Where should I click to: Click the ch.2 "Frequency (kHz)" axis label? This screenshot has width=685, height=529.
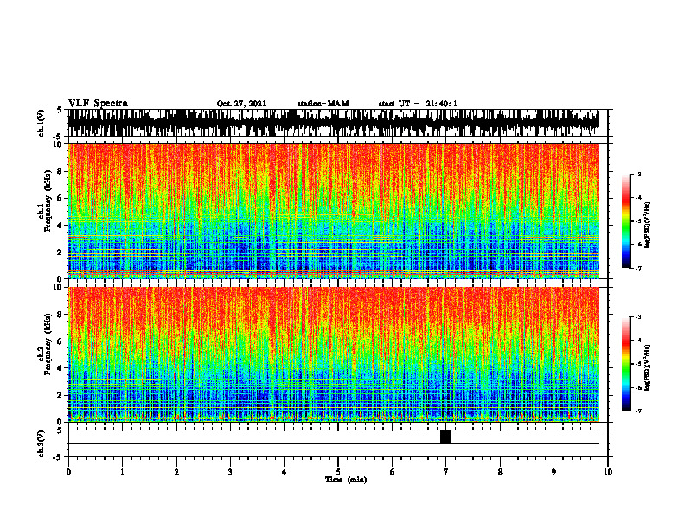48,344
